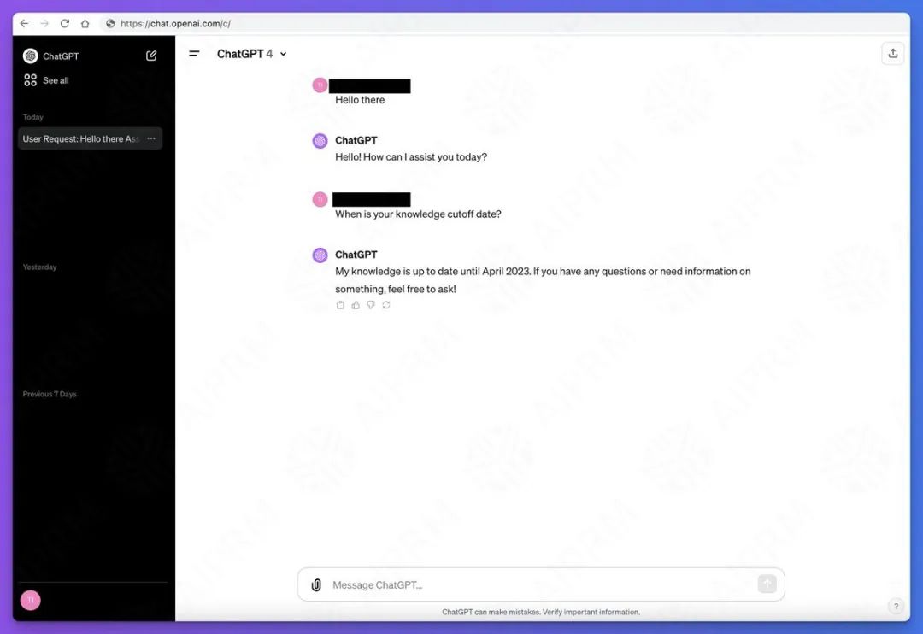923x634 pixels.
Task: Copy the last ChatGPT response
Action: (x=340, y=305)
